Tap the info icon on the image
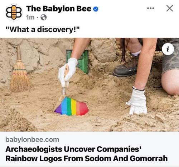Image resolution: width=179 pixels, height=167 pixels. (168, 49)
